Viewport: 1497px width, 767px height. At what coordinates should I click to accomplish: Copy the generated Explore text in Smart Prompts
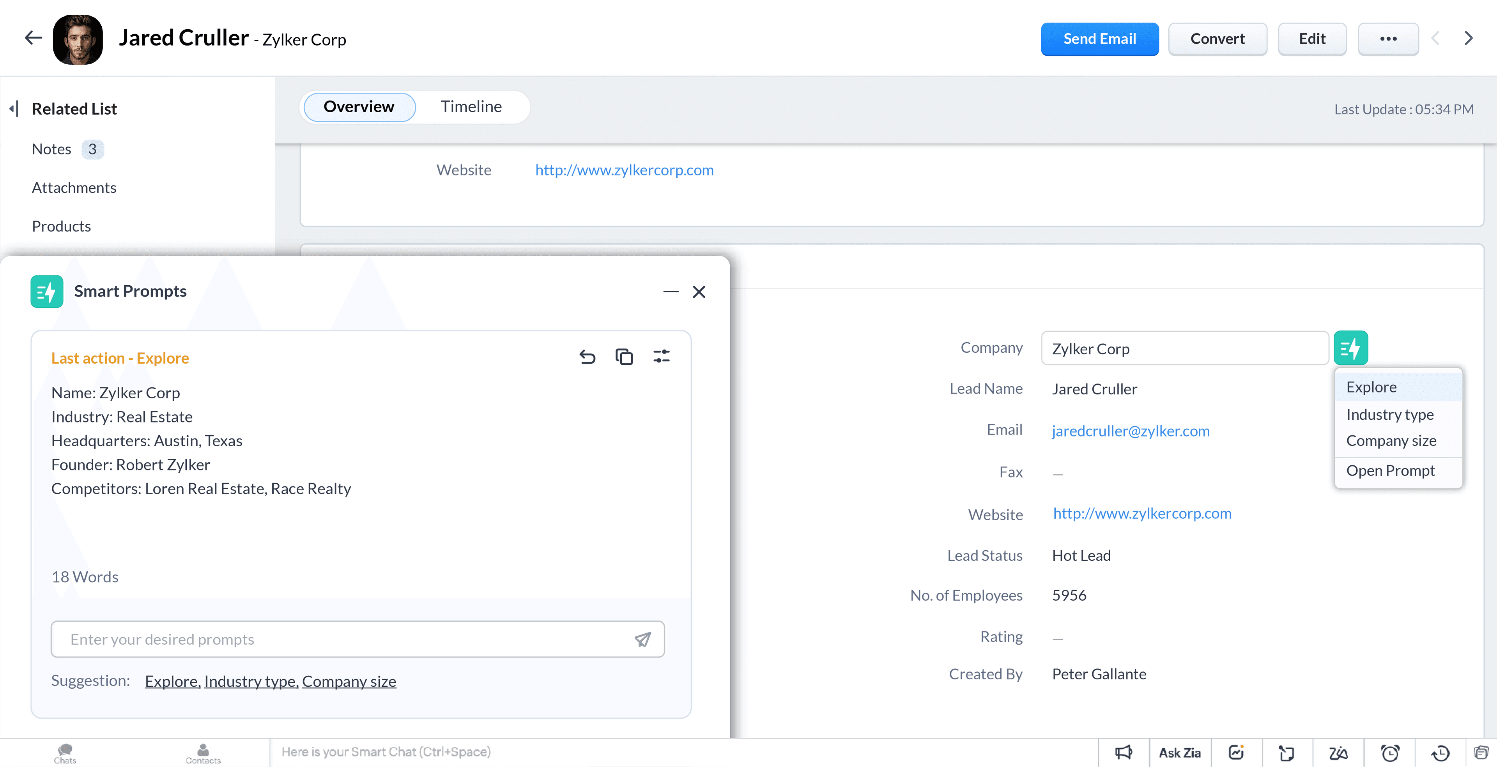[624, 357]
